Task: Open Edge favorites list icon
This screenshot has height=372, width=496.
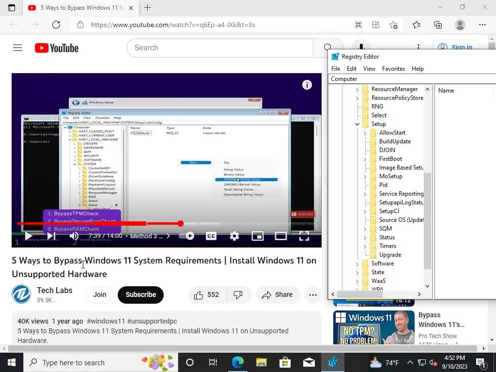Action: pyautogui.click(x=417, y=25)
